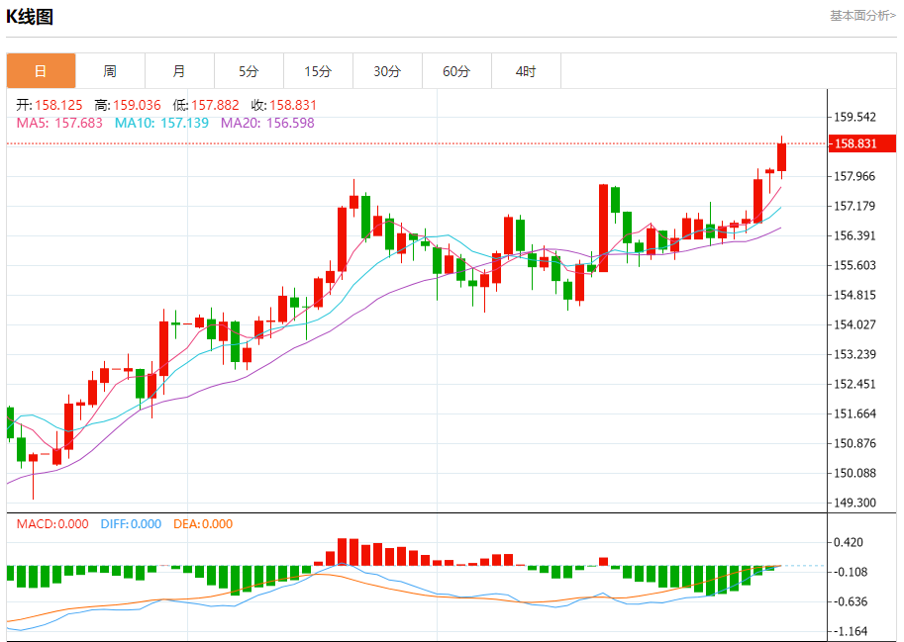
Task: Click the MACD value label
Action: tap(52, 524)
